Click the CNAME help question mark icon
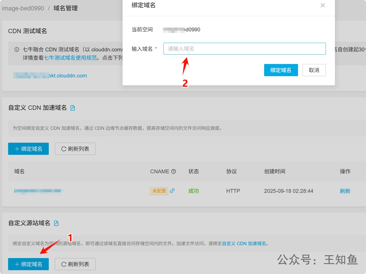366x274 pixels. coord(173,172)
